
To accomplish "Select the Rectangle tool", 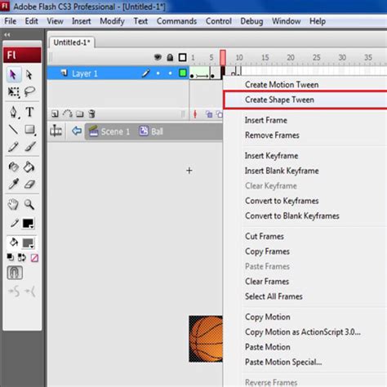I will coord(29,130).
